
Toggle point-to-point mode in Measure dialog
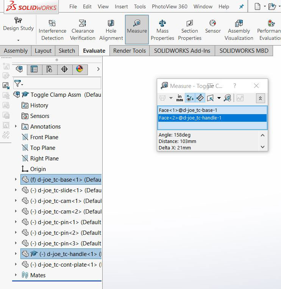click(x=200, y=98)
